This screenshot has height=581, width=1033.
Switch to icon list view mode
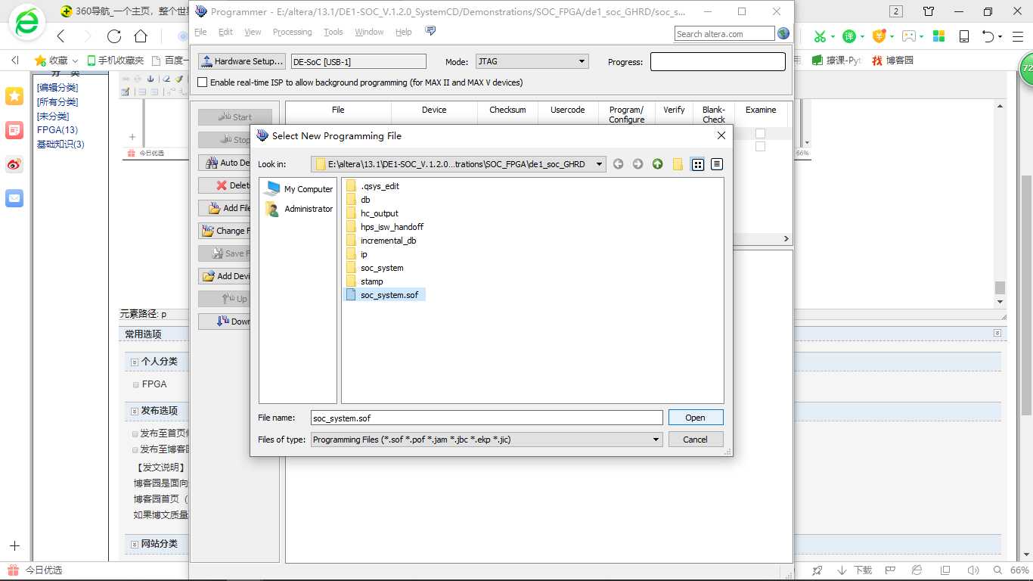[x=698, y=164]
